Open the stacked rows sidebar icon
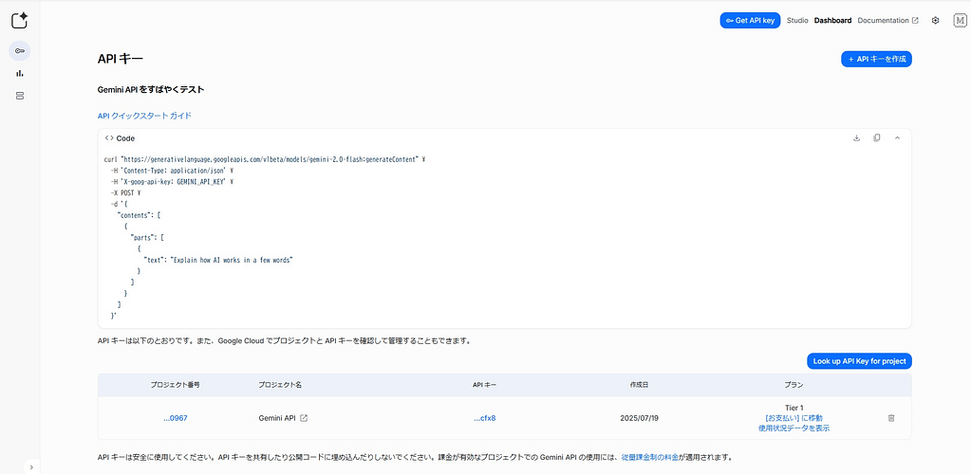Image resolution: width=971 pixels, height=474 pixels. click(19, 96)
